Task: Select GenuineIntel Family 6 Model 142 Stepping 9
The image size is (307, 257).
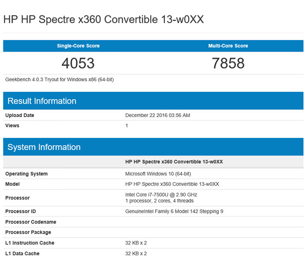Action: 174,211
